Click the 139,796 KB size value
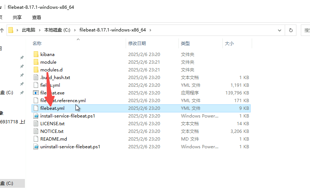This screenshot has height=190, width=310. click(x=237, y=93)
